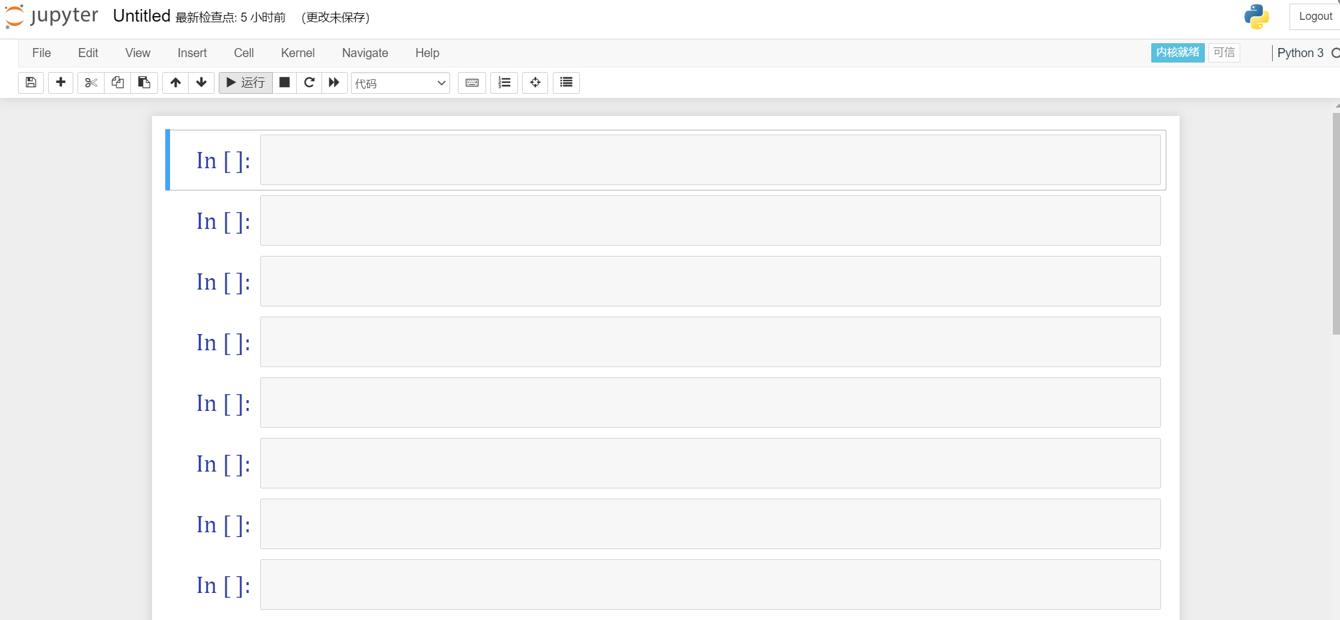The image size is (1340, 620).
Task: Click into the seventh code cell input
Action: [x=710, y=524]
